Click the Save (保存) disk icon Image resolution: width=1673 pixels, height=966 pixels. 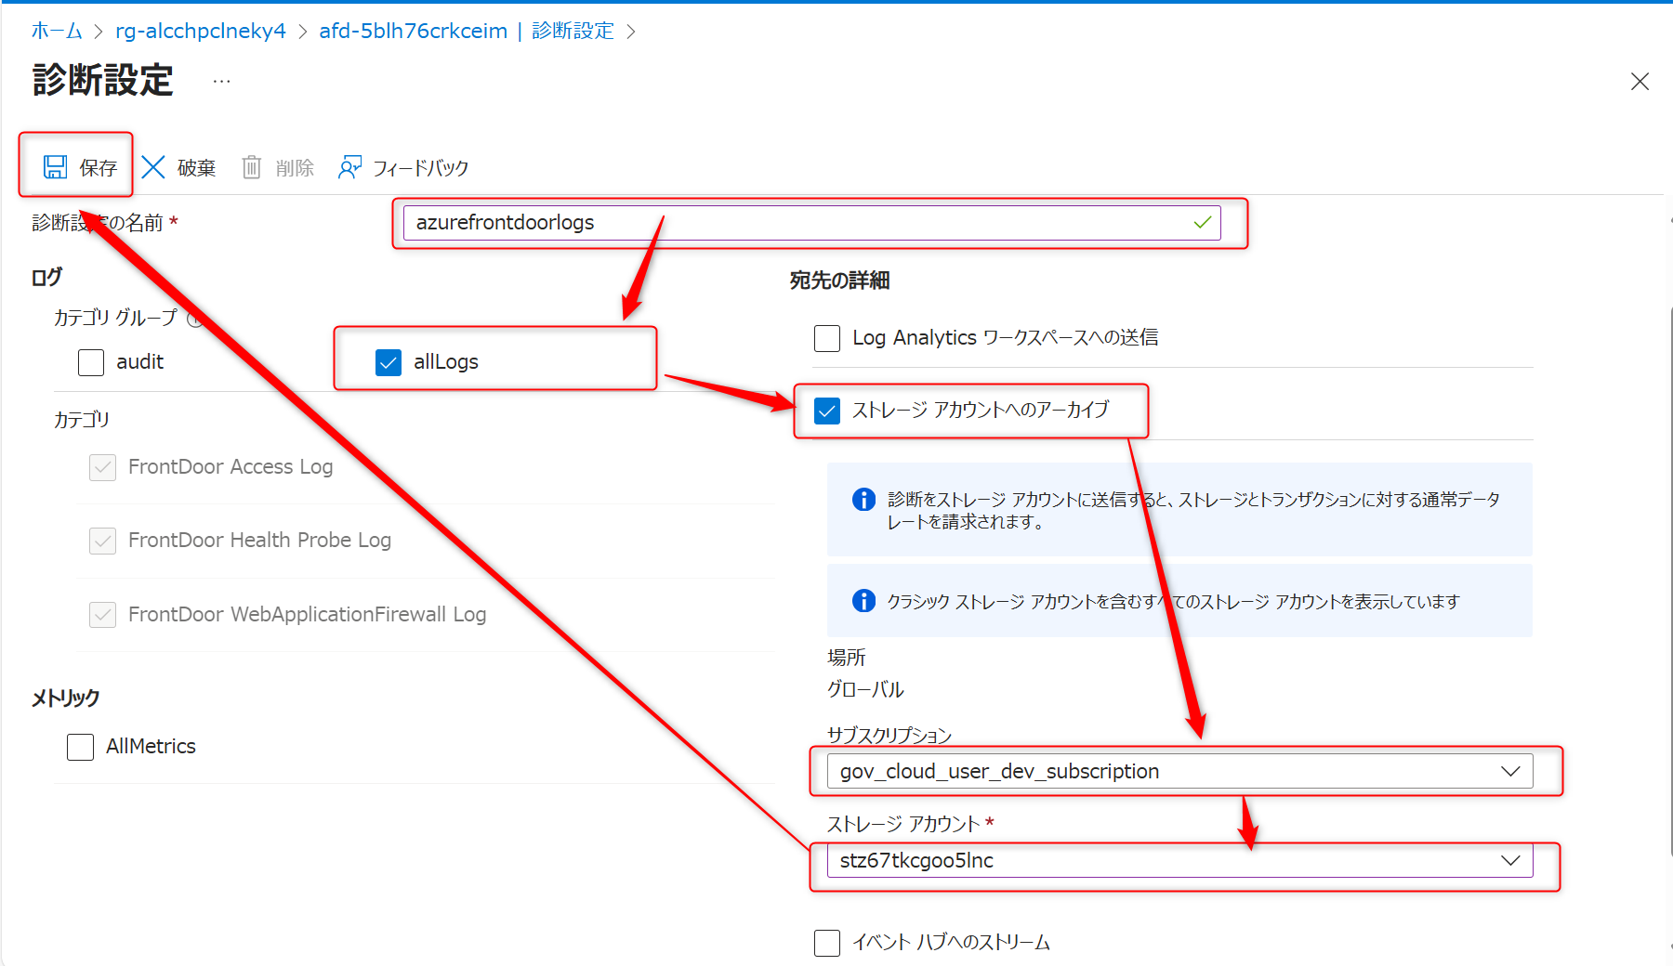pyautogui.click(x=55, y=167)
